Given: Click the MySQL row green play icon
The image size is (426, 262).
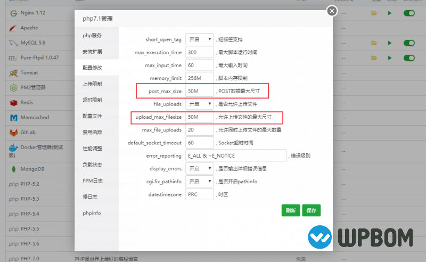Looking at the screenshot, I should tap(390, 43).
